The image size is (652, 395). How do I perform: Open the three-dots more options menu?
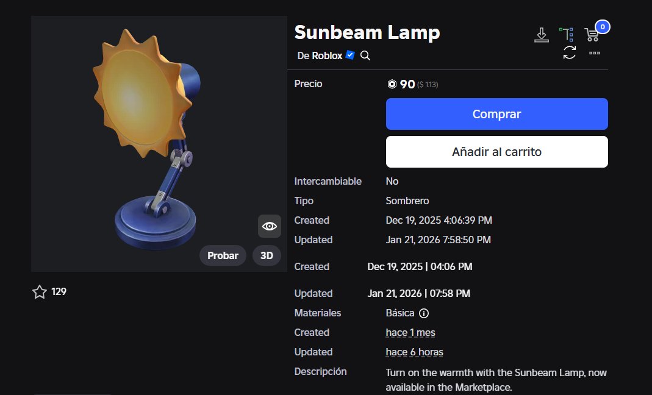tap(595, 53)
